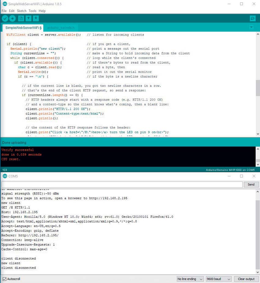
Task: Click the Send button in serial monitor
Action: 251,184
